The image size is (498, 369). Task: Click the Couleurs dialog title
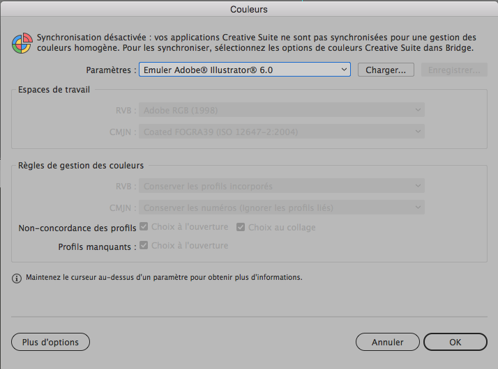click(249, 9)
